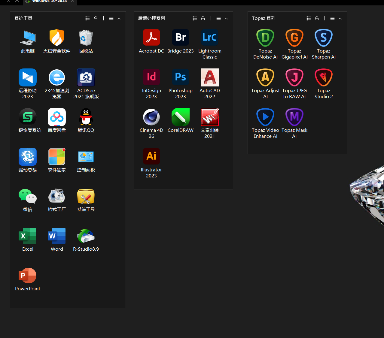
Task: Open 文泰刻绘 2021 icon
Action: point(210,117)
